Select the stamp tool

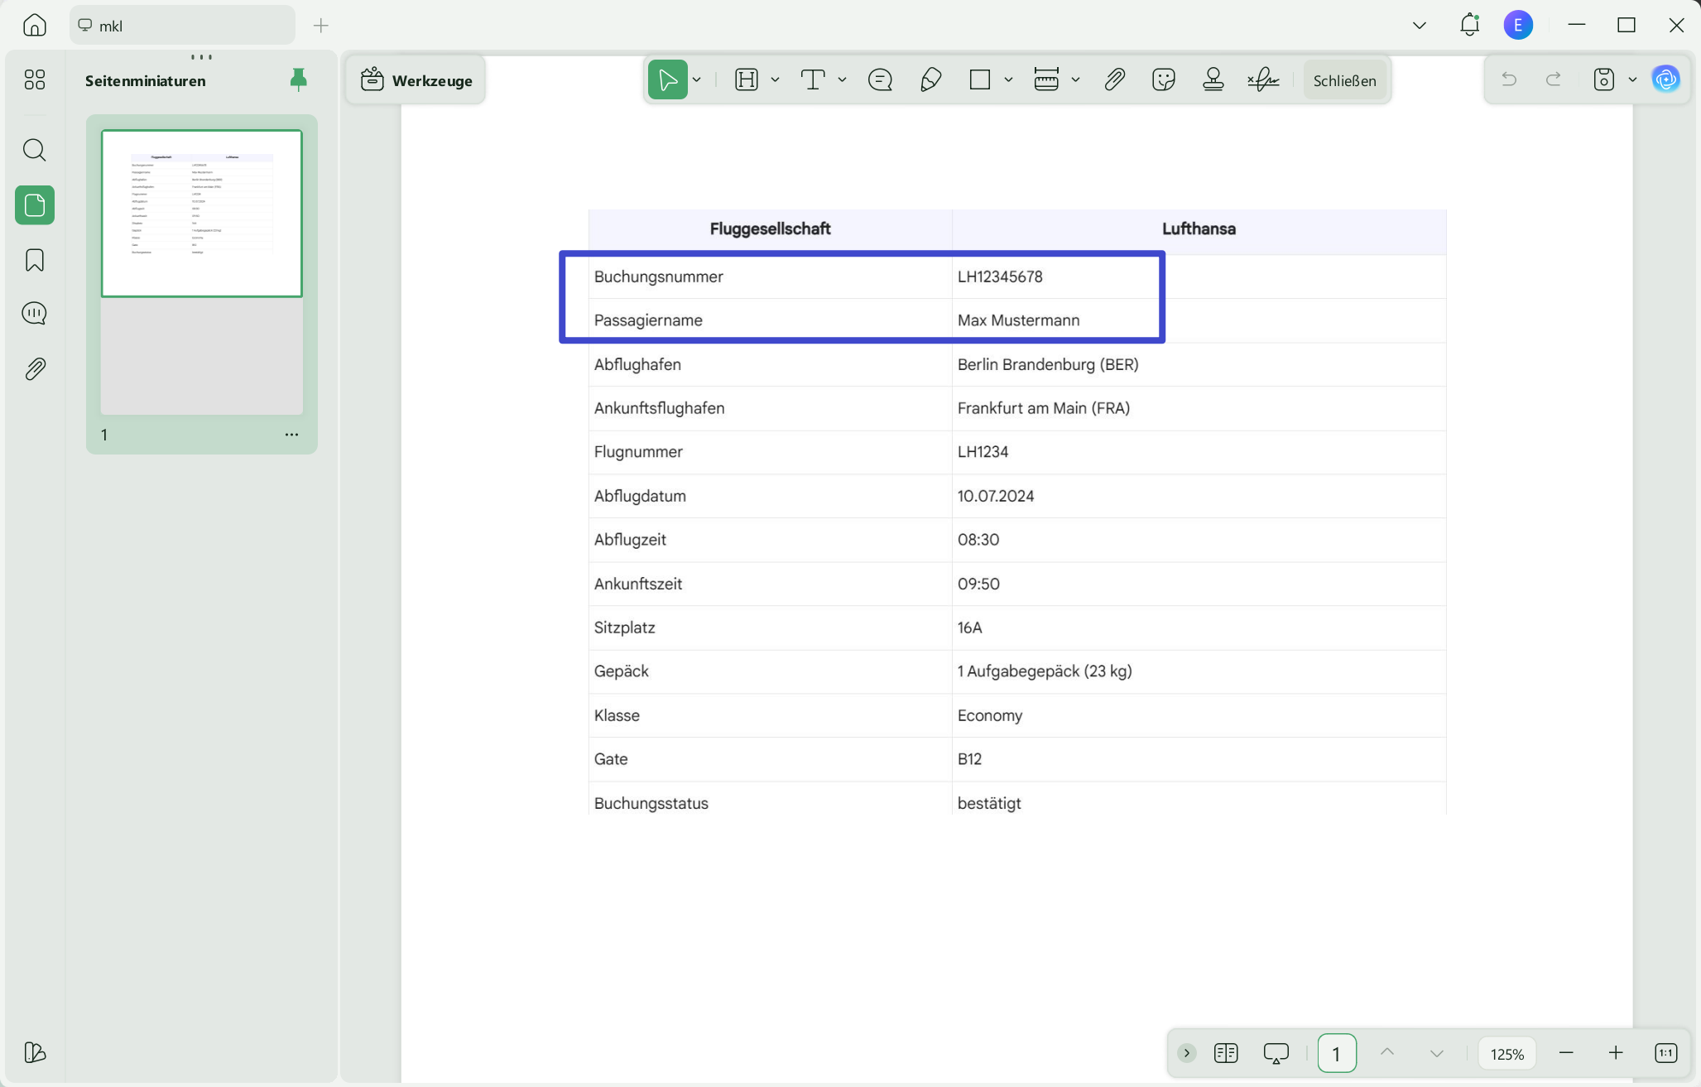pyautogui.click(x=1213, y=79)
